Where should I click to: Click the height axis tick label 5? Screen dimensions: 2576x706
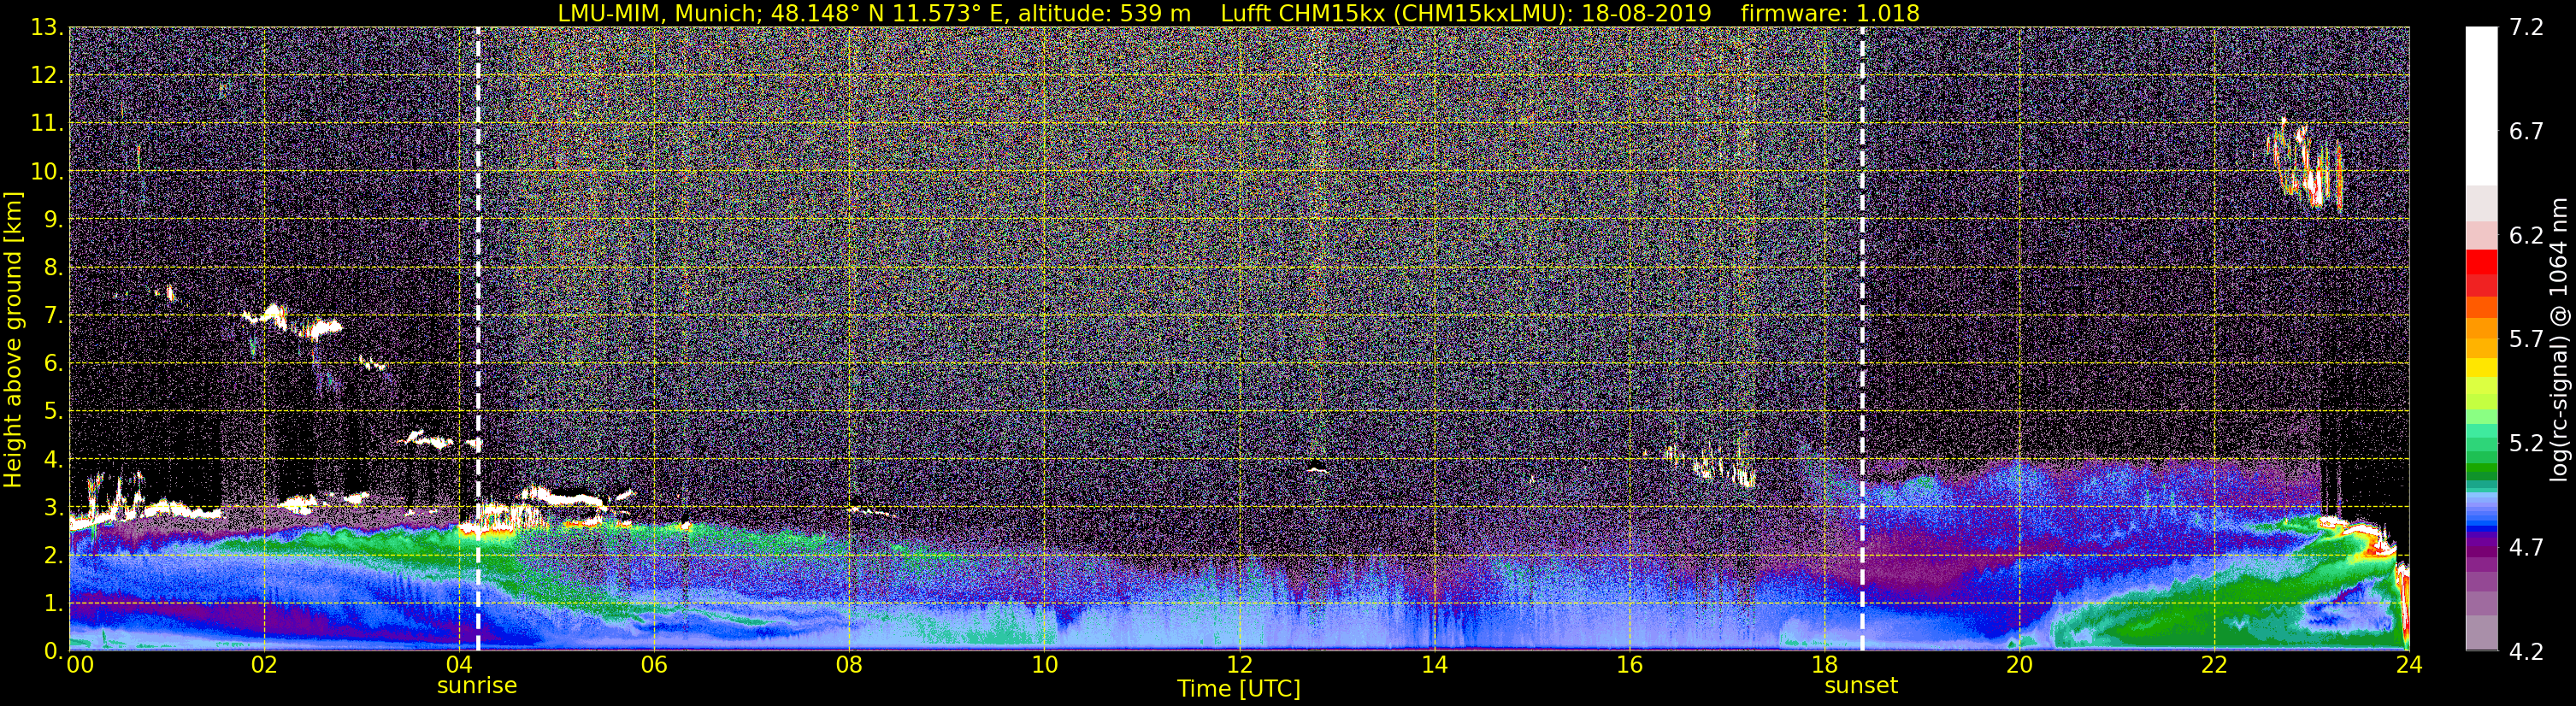point(51,411)
